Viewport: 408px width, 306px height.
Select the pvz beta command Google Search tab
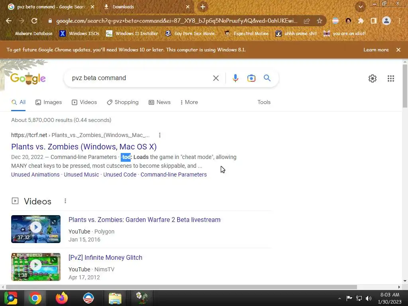point(51,7)
